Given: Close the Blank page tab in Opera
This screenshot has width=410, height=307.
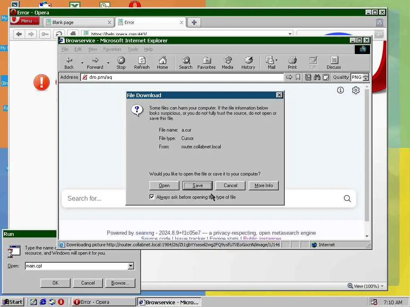Looking at the screenshot, I should click(x=109, y=22).
